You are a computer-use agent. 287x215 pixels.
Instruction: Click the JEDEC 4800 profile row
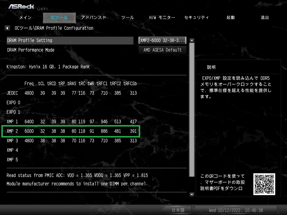tap(72, 93)
